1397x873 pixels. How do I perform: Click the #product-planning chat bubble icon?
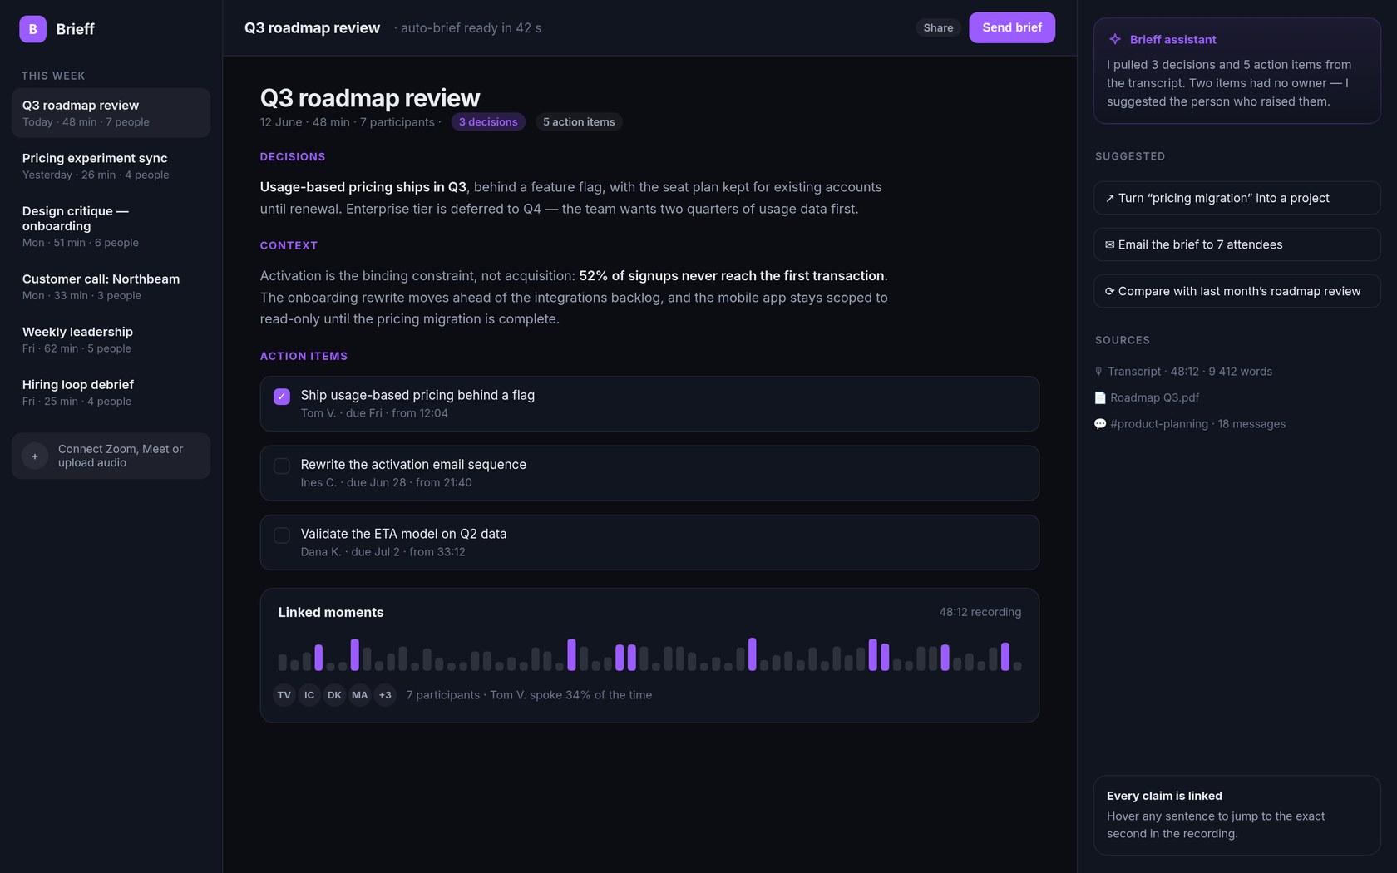(x=1100, y=424)
